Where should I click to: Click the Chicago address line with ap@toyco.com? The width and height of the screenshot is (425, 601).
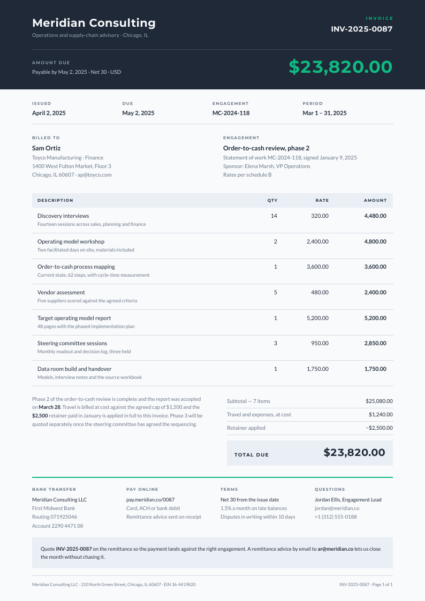tap(72, 175)
